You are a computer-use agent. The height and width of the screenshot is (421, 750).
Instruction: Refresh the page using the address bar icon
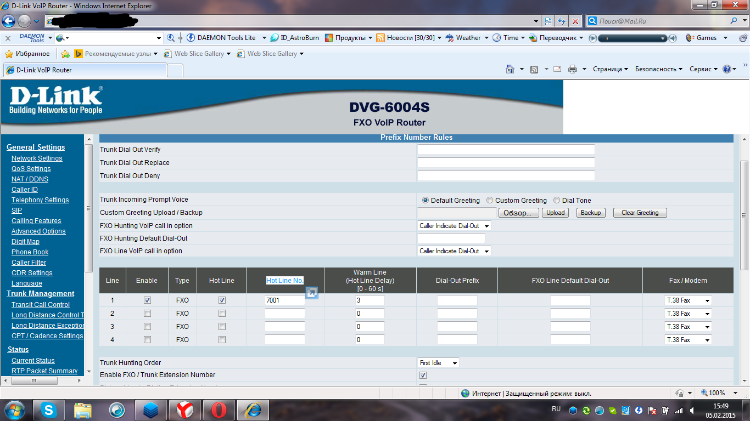click(x=562, y=21)
